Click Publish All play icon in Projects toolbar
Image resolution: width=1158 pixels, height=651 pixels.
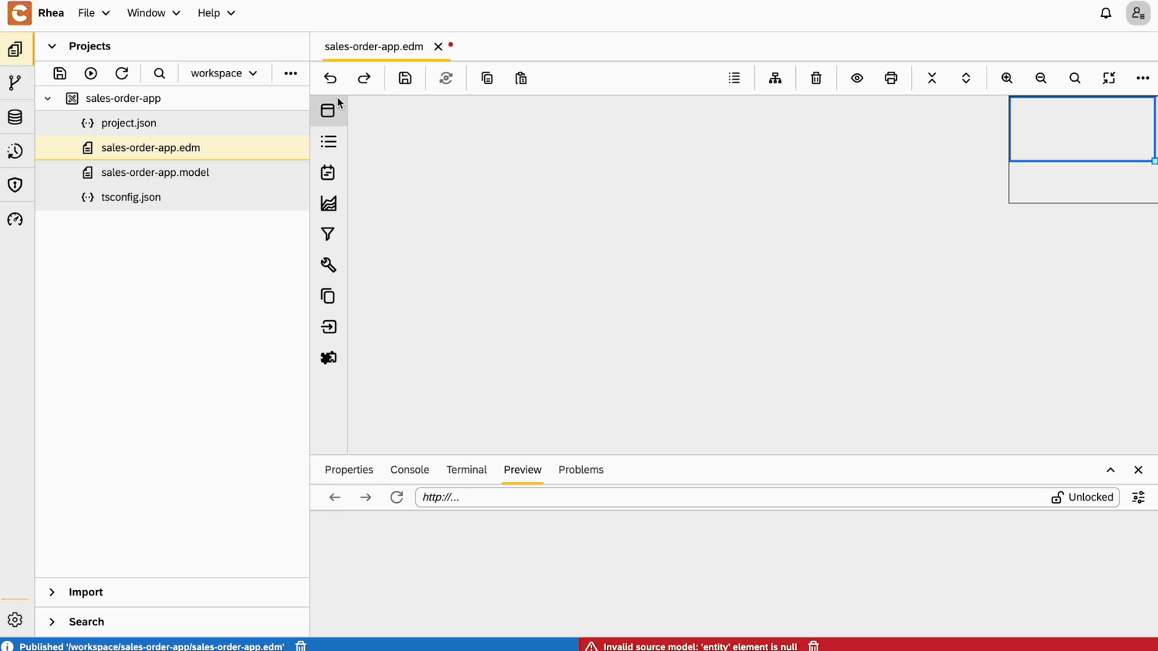click(x=90, y=73)
